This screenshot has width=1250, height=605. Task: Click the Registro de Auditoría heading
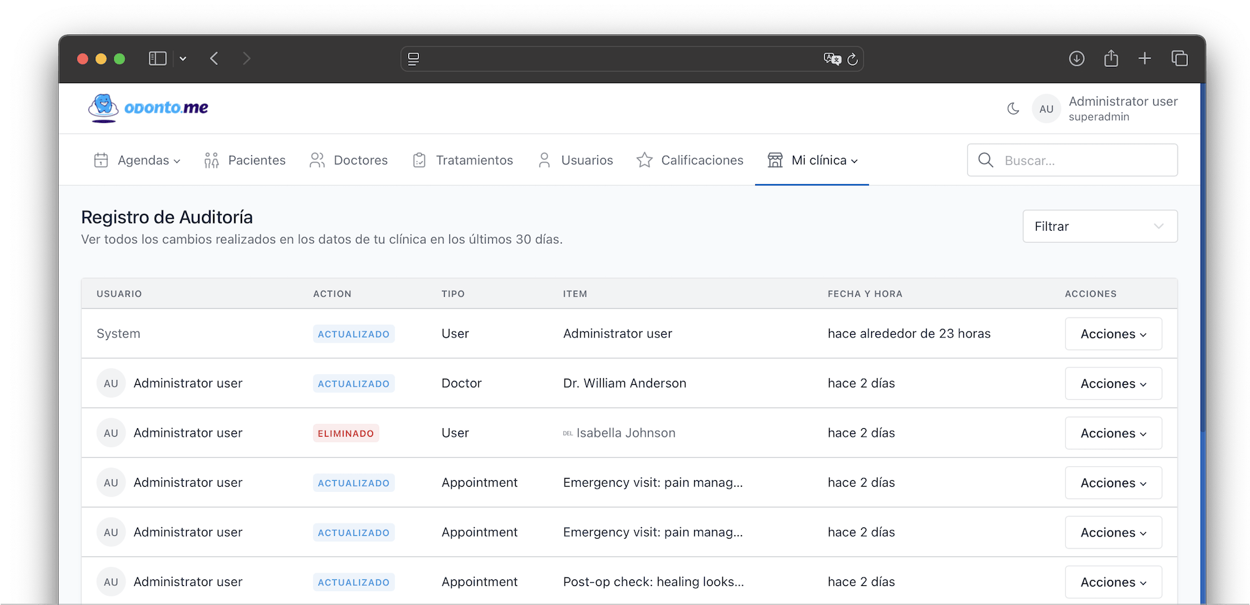[x=167, y=217]
